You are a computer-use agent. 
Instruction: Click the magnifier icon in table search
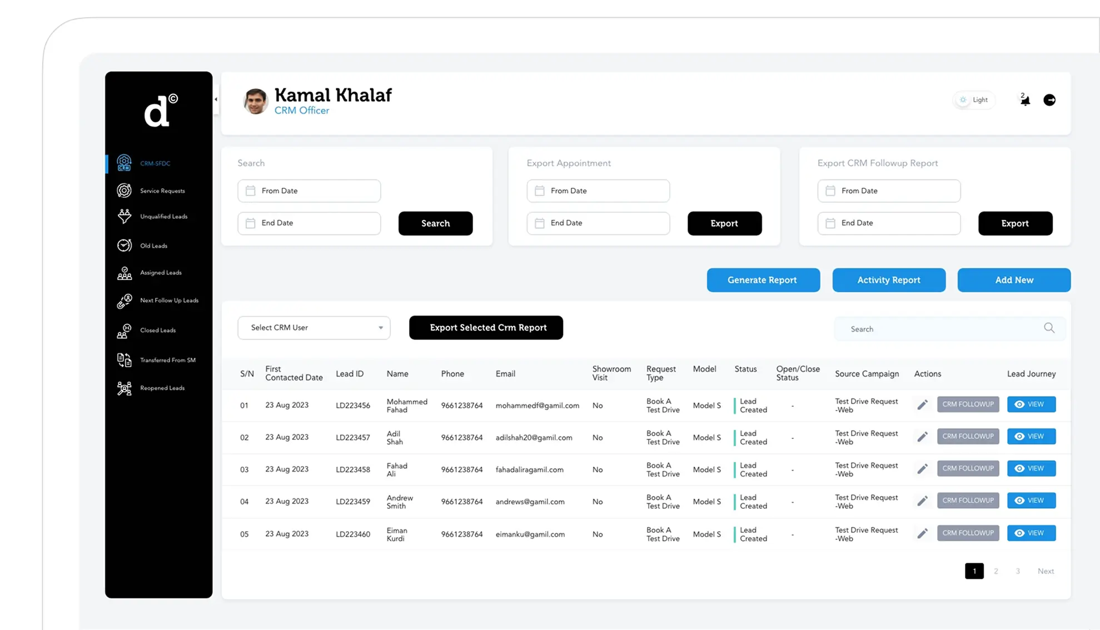[x=1049, y=328]
